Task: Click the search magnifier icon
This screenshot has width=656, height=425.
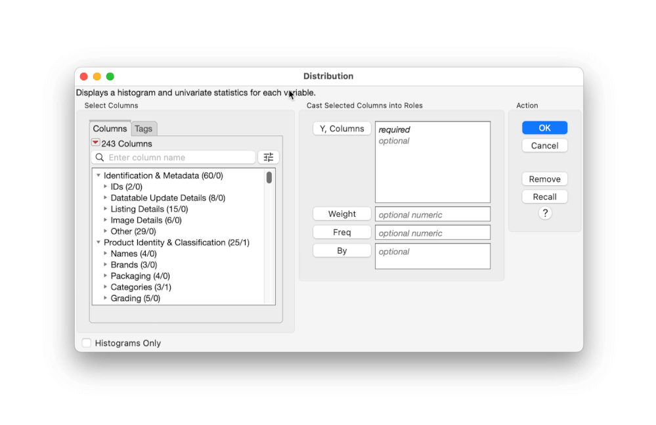Action: (x=100, y=157)
